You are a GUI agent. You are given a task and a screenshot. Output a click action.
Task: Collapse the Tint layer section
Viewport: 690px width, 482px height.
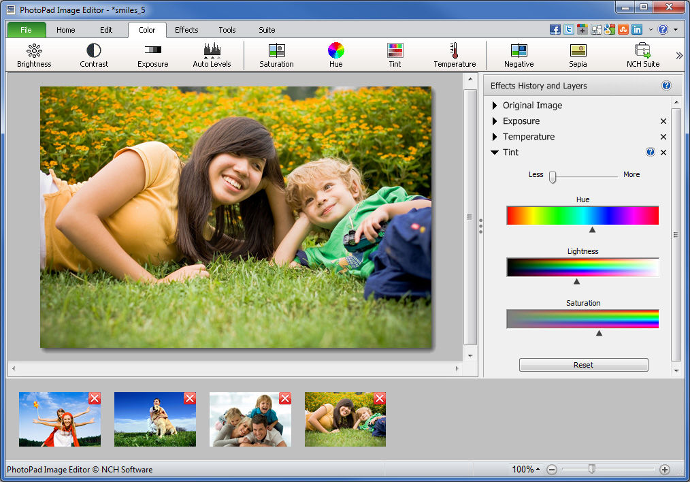coord(495,152)
